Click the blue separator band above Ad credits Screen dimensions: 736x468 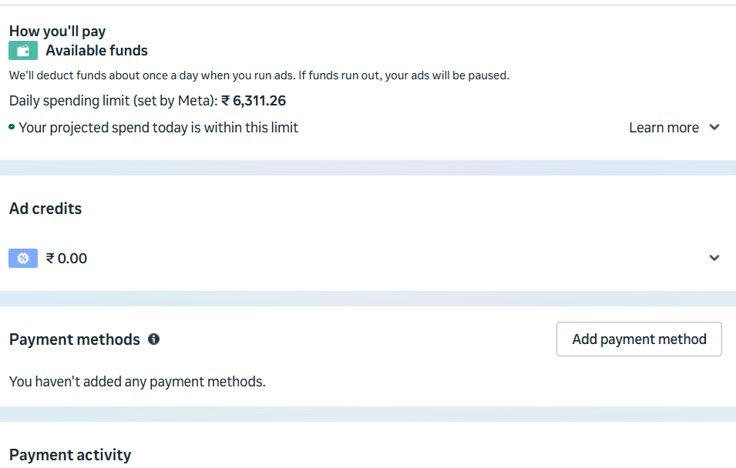tap(368, 168)
